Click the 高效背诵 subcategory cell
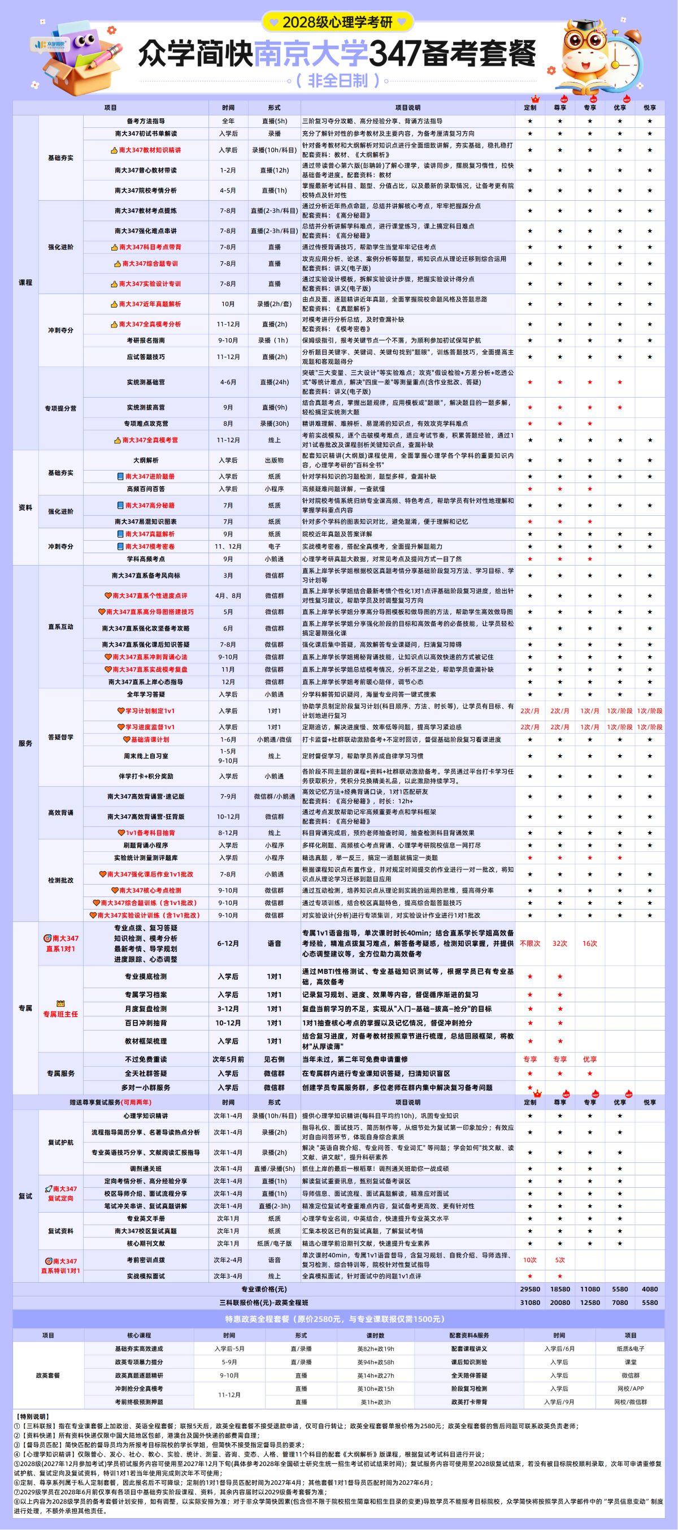678x1530 pixels. [x=60, y=813]
